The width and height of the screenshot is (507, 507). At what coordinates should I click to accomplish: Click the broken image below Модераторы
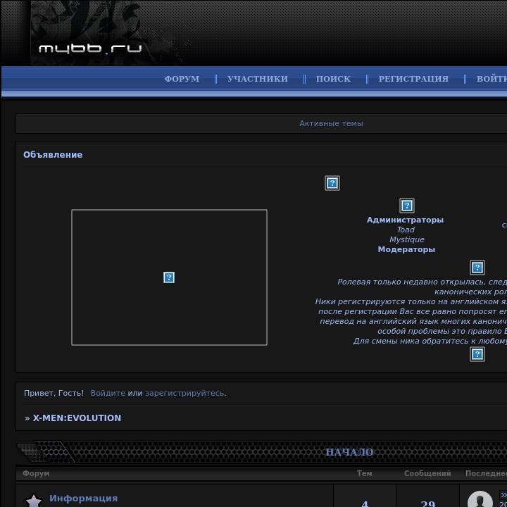[477, 268]
